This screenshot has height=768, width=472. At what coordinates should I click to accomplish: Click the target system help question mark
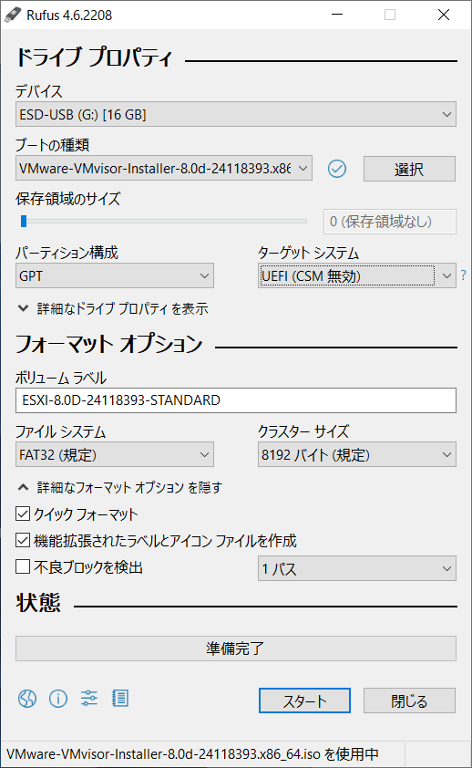point(463,275)
